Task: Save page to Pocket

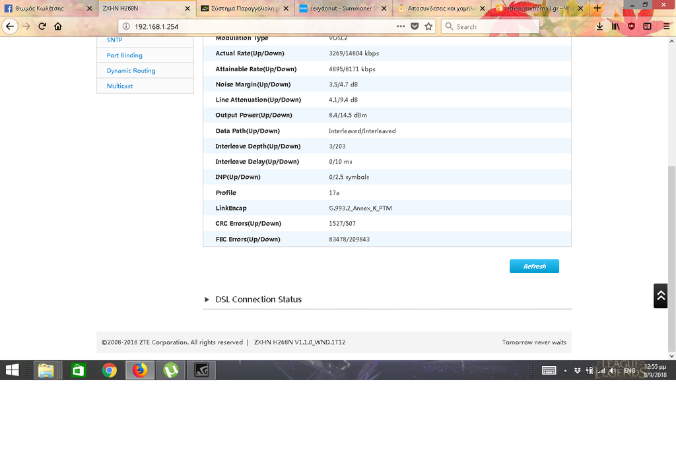Action: pyautogui.click(x=415, y=26)
